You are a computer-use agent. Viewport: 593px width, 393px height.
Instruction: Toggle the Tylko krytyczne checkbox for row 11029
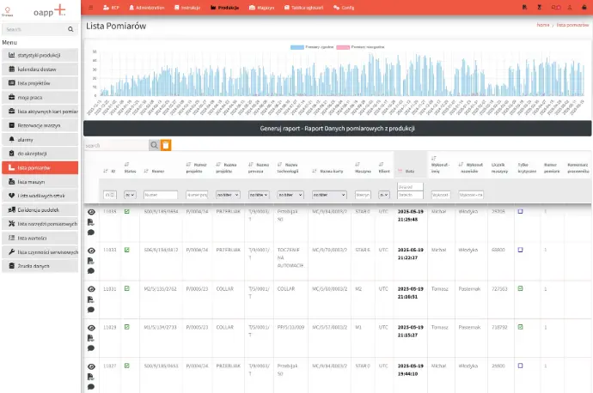(x=521, y=327)
